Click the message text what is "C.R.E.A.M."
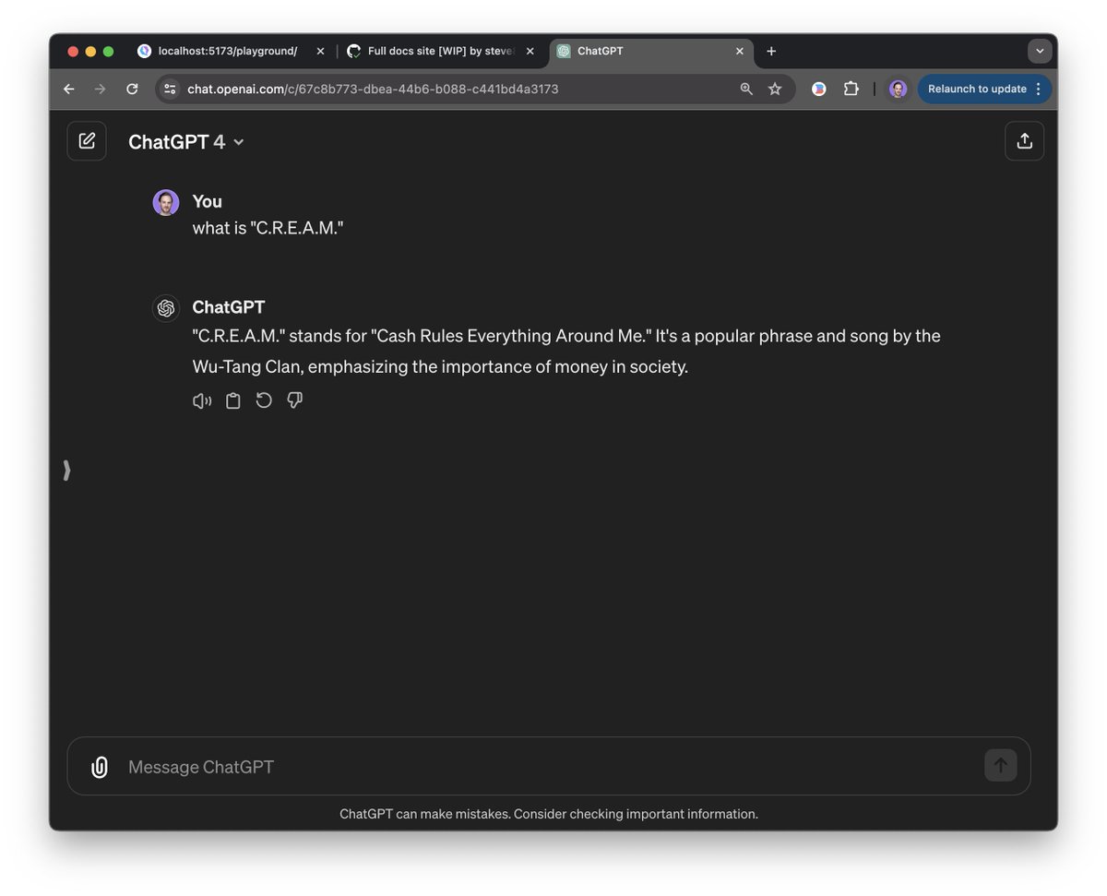Image resolution: width=1107 pixels, height=896 pixels. 268,228
